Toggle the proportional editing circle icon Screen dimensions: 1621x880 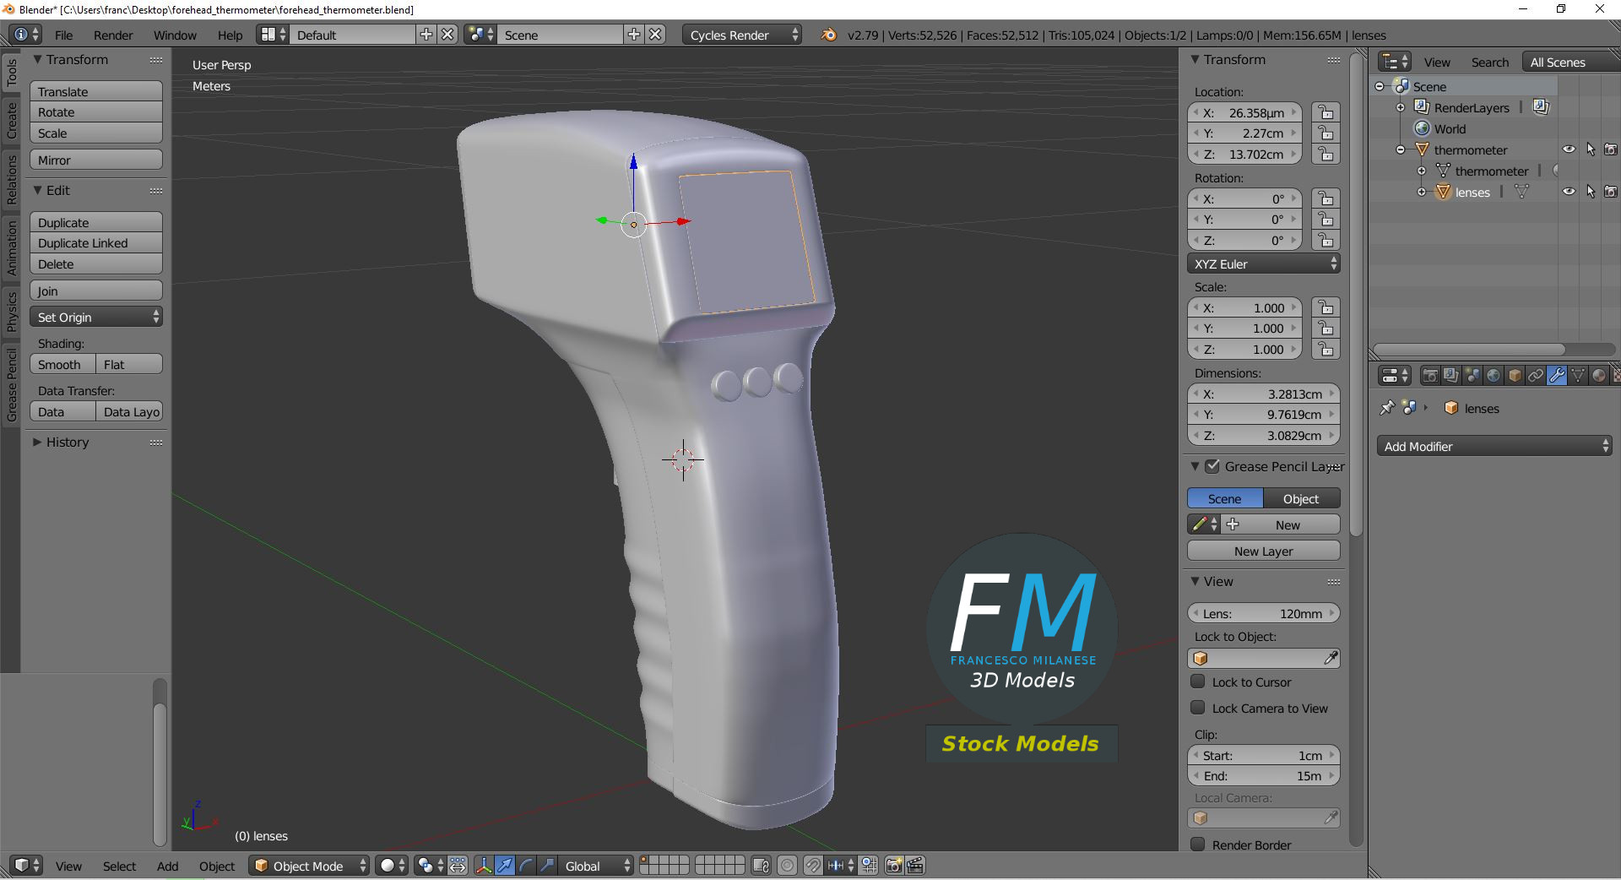(787, 866)
